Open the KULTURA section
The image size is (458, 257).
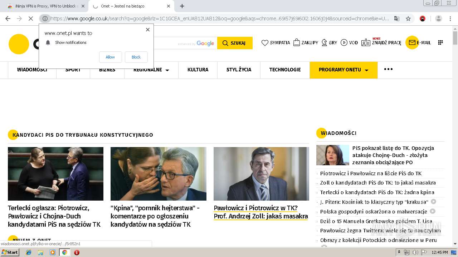click(198, 70)
